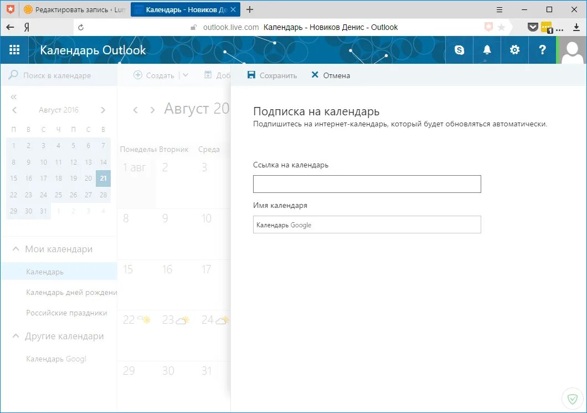Show previous month in main calendar

click(x=136, y=110)
